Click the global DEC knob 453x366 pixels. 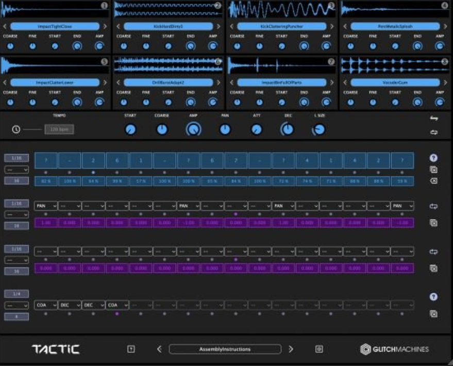pos(288,129)
